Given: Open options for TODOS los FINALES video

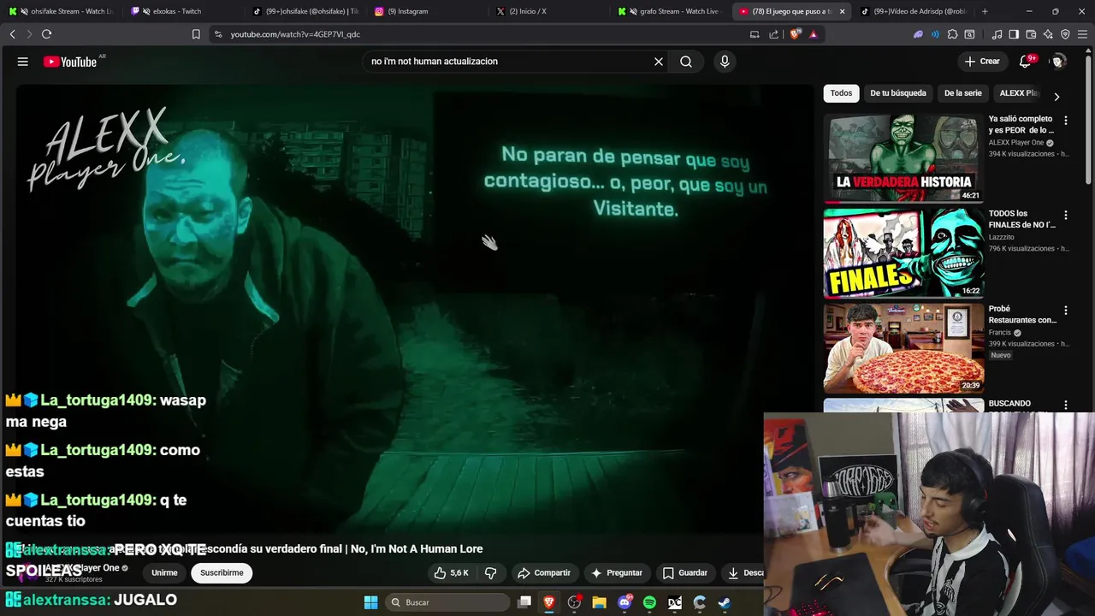Looking at the screenshot, I should (x=1065, y=216).
